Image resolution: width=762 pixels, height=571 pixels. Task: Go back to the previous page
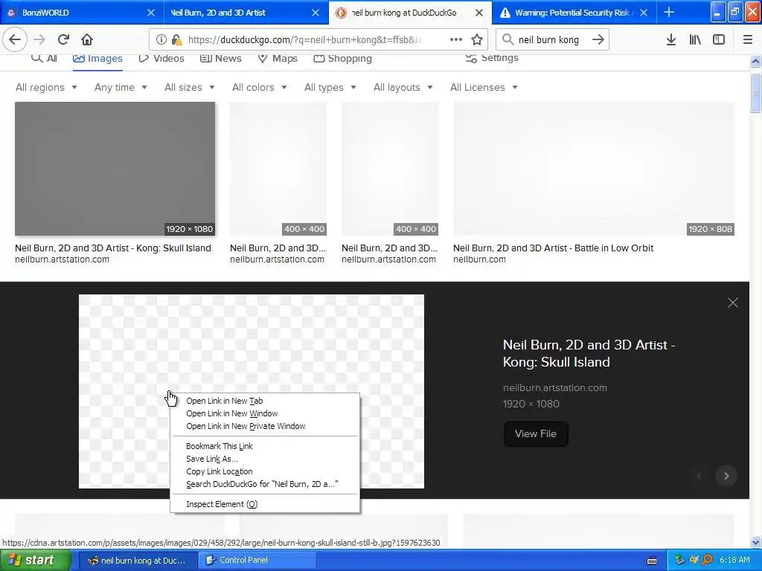click(15, 39)
